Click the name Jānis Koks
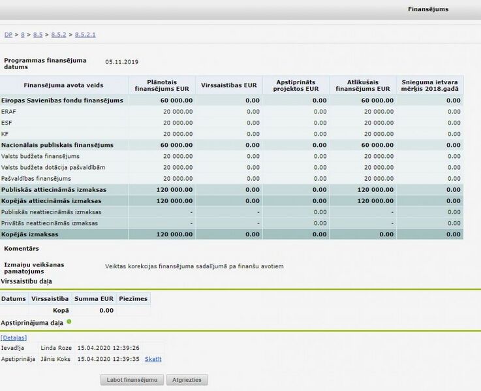 click(55, 359)
